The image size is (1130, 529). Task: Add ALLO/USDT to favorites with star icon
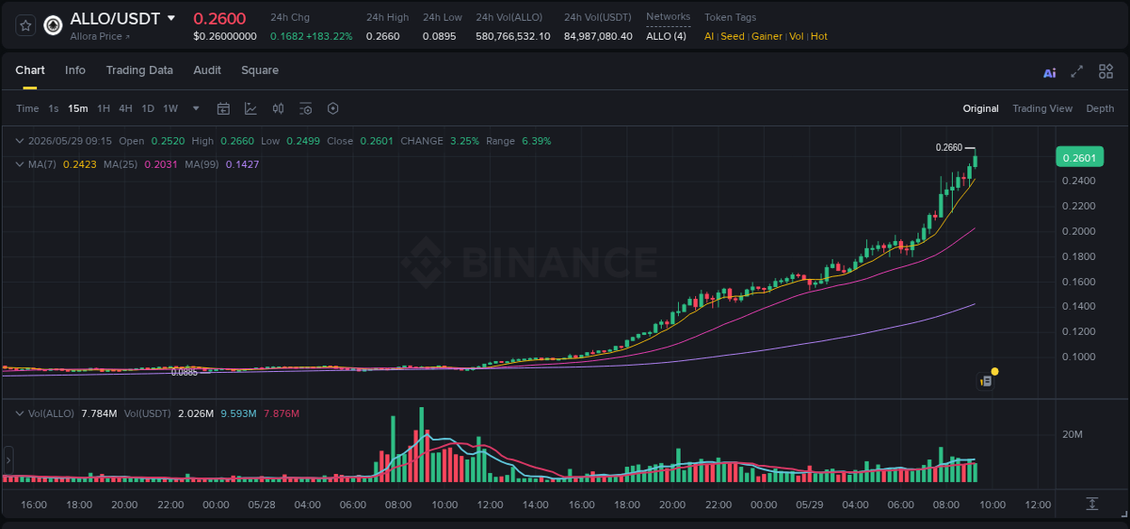[x=25, y=25]
